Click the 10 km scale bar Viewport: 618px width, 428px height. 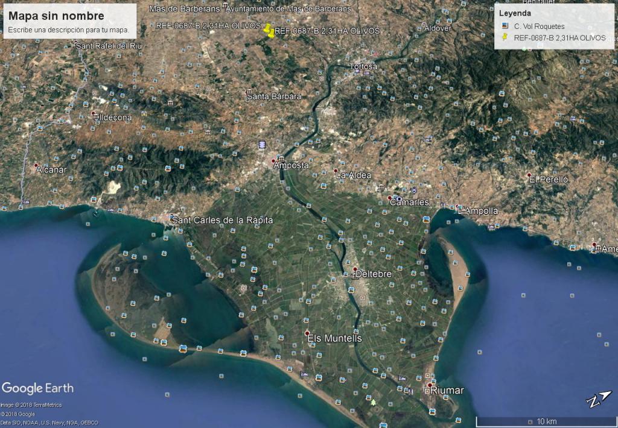pos(546,420)
